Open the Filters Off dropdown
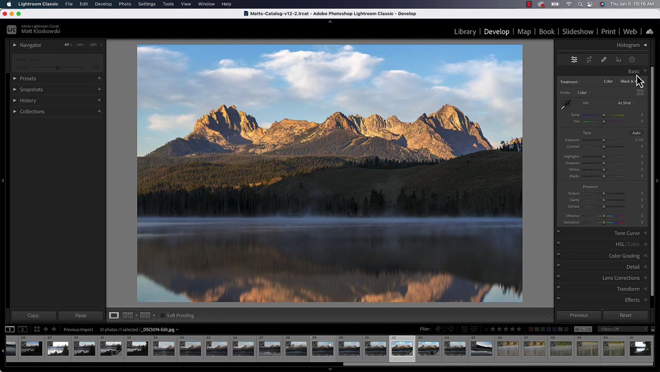 click(x=624, y=329)
